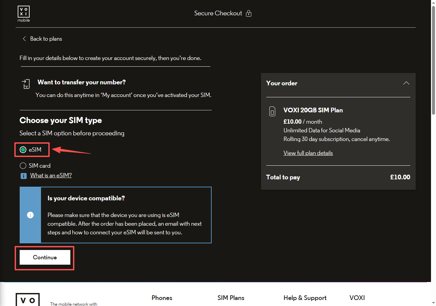
Task: Click the SIM card icon in Your order
Action: pos(272,111)
